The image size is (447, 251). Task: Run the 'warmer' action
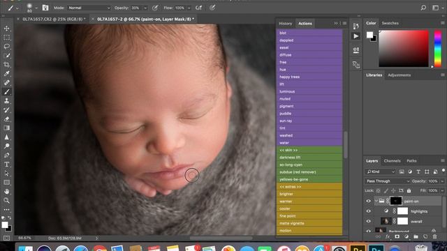[x=309, y=201]
